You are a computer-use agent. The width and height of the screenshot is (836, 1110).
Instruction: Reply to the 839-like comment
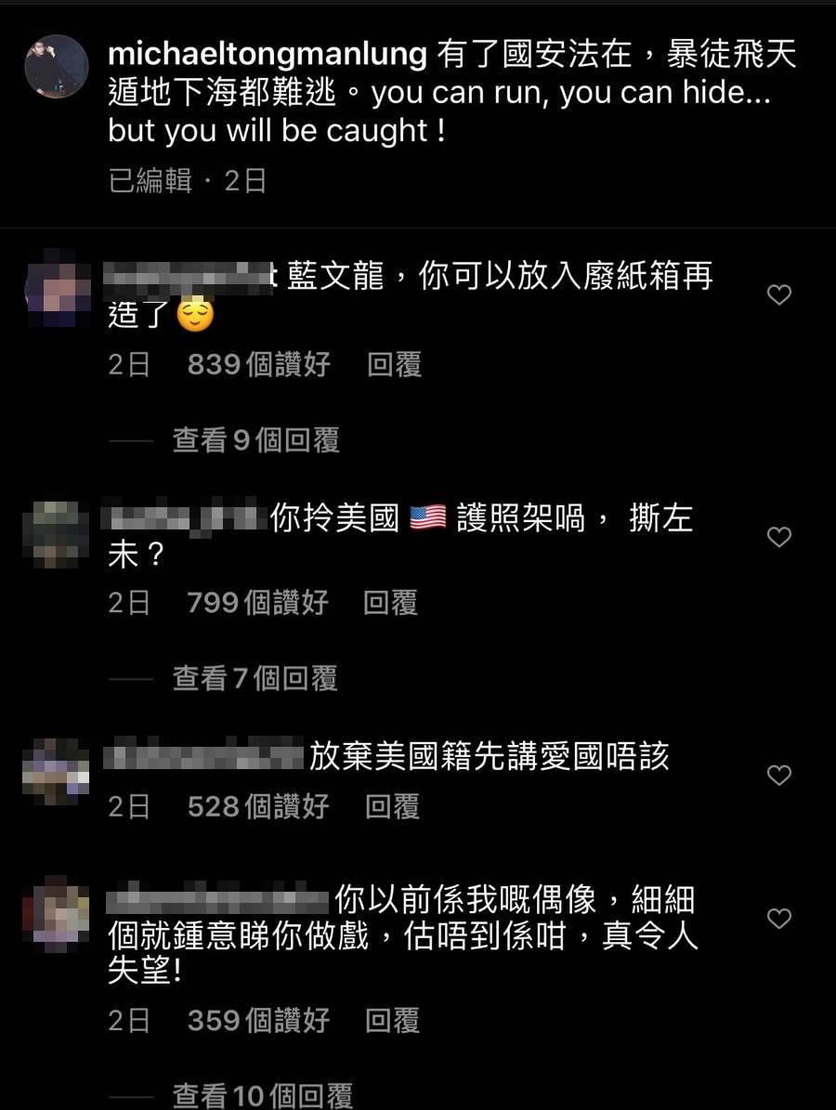(x=394, y=364)
